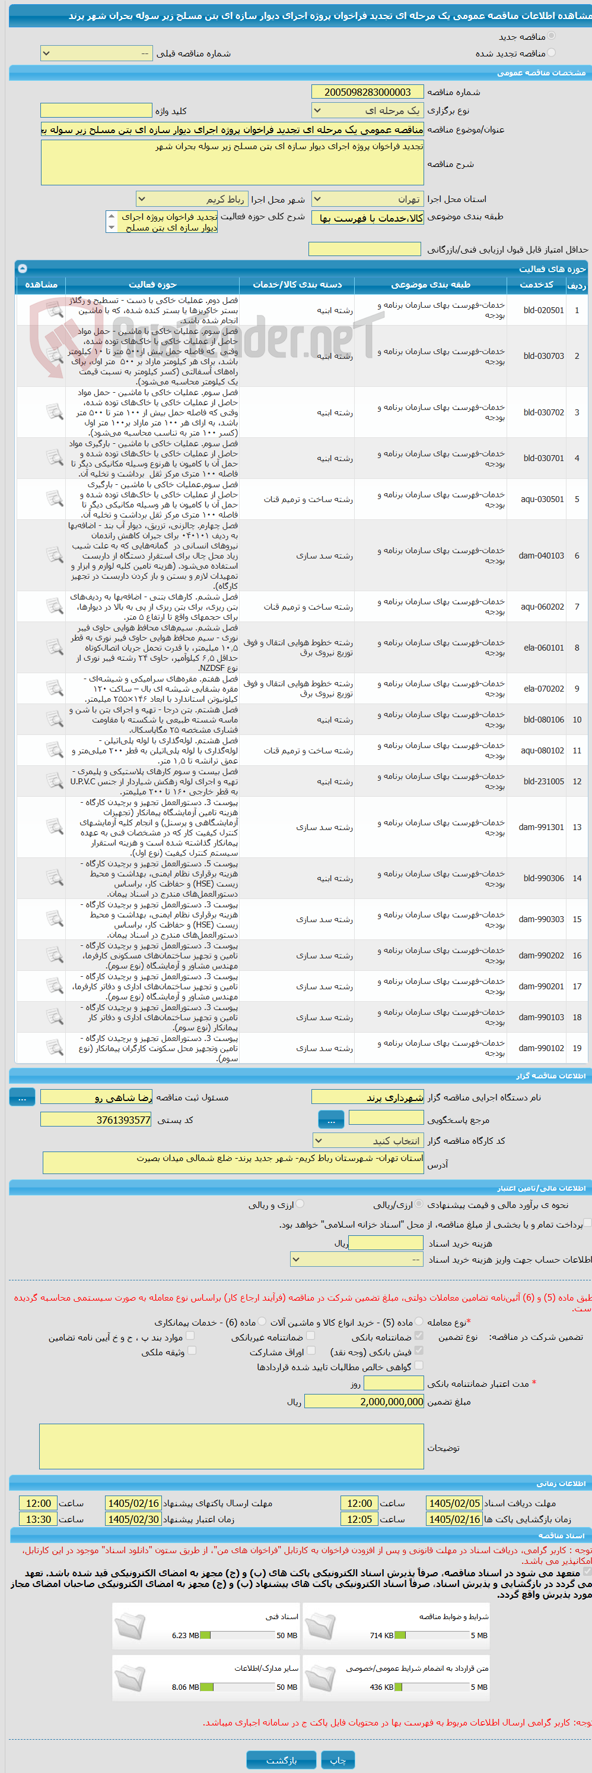Open view icon for row aqu-060202

[54, 607]
